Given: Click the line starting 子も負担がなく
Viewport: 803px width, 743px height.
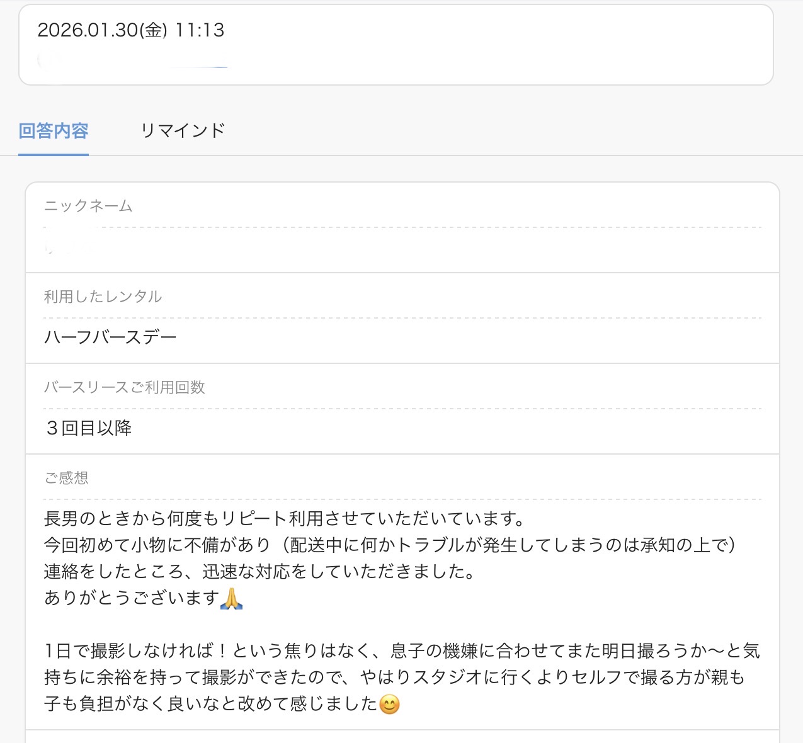Looking at the screenshot, I should tap(211, 703).
